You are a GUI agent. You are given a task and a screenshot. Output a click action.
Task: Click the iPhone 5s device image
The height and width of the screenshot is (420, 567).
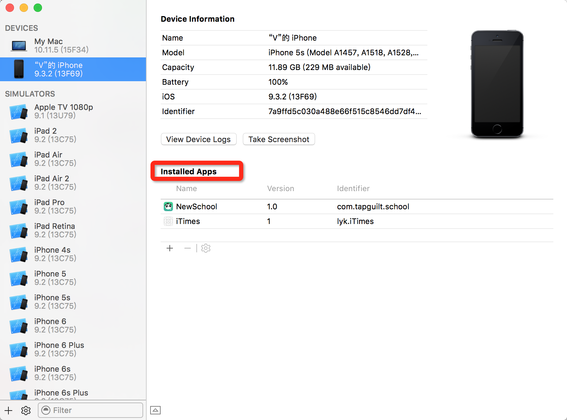[x=497, y=84]
